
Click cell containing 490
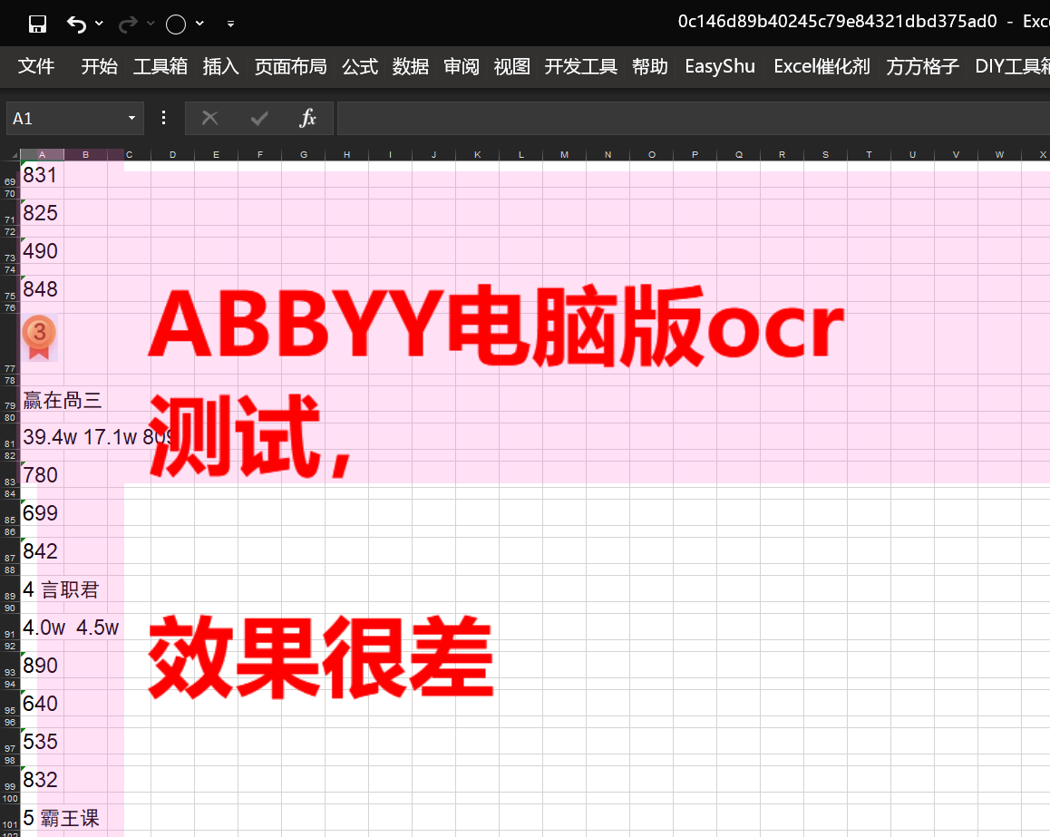pos(43,250)
